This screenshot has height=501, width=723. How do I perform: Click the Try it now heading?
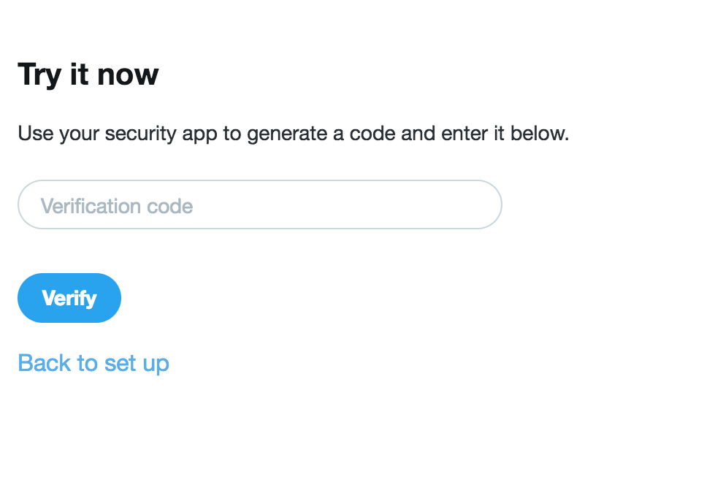(x=88, y=74)
